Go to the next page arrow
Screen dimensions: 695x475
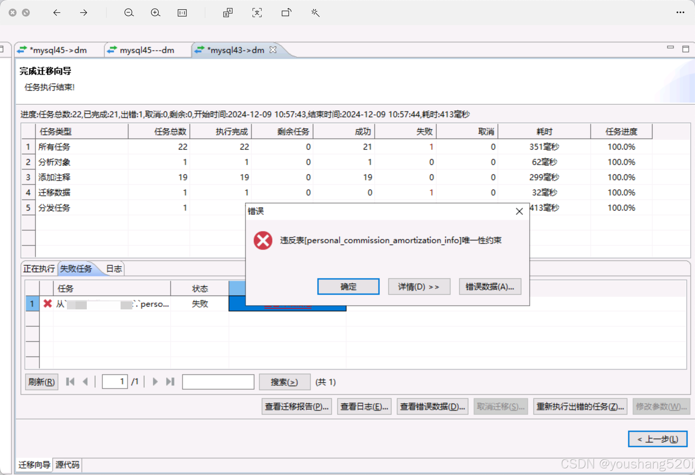pos(155,382)
